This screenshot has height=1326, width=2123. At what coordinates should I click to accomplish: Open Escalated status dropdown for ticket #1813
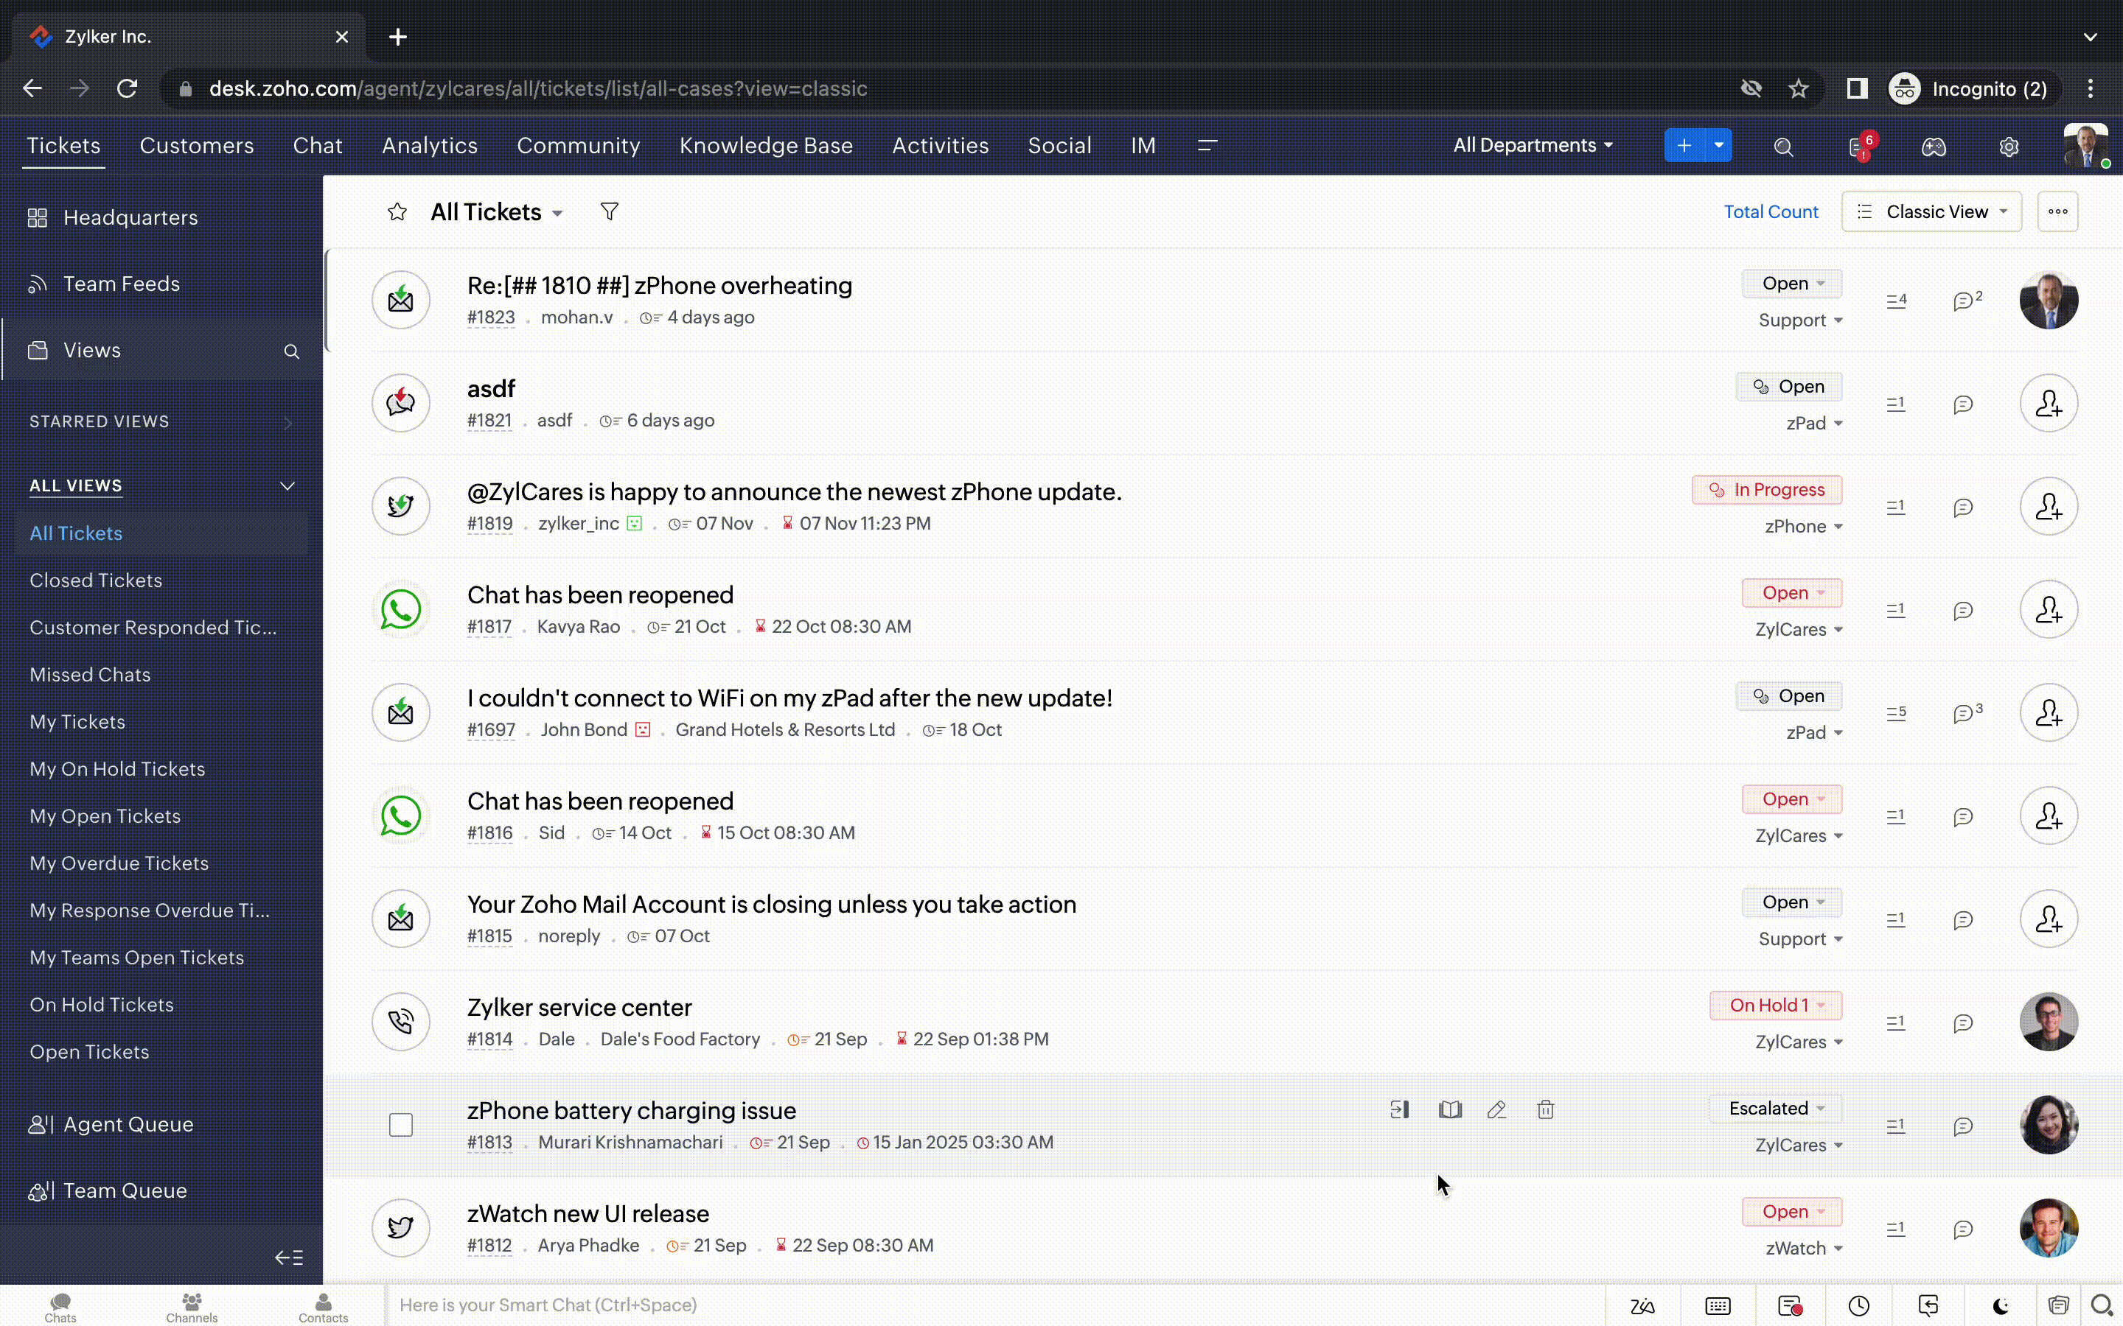(x=1776, y=1109)
